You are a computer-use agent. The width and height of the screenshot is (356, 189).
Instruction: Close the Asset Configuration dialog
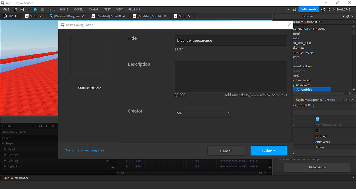click(289, 25)
